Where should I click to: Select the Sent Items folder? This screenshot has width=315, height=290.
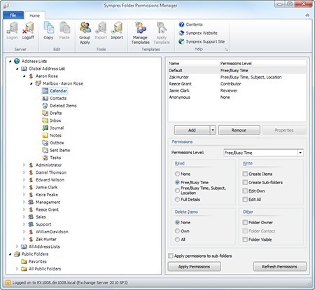(56, 151)
